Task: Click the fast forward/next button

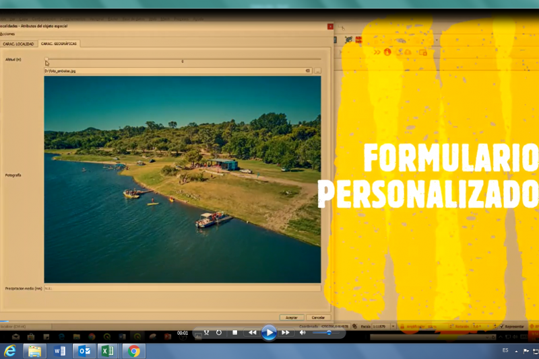Action: pyautogui.click(x=286, y=333)
